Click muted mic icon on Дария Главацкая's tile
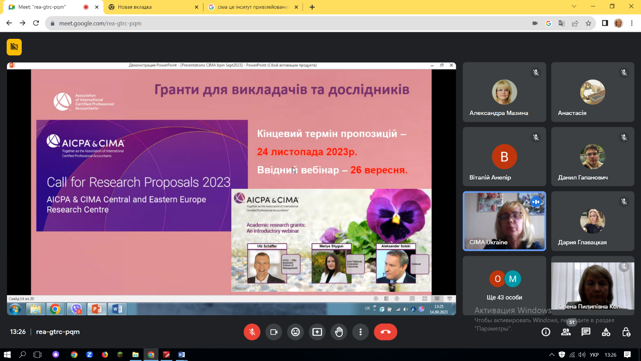641x361 pixels. tap(624, 202)
